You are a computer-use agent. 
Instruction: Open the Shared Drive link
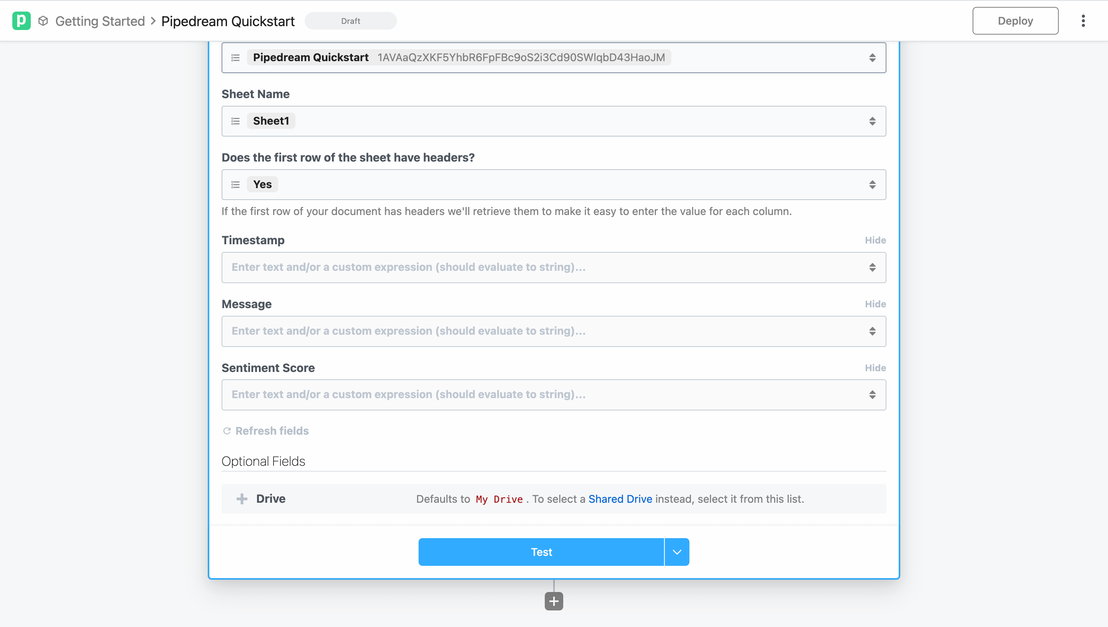click(x=620, y=499)
